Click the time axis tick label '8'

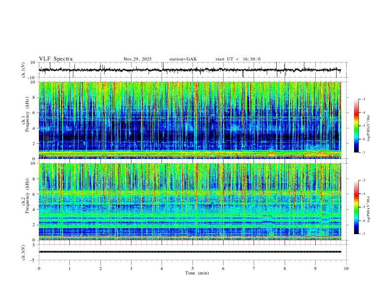(285, 269)
